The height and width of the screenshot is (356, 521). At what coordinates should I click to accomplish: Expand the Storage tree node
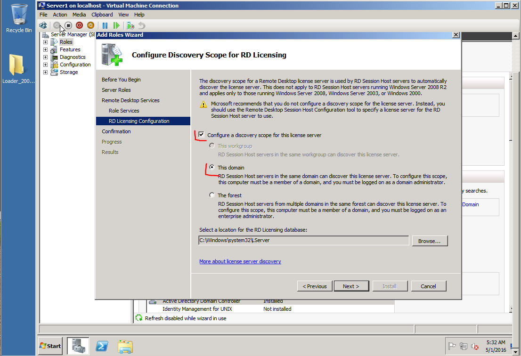[46, 72]
